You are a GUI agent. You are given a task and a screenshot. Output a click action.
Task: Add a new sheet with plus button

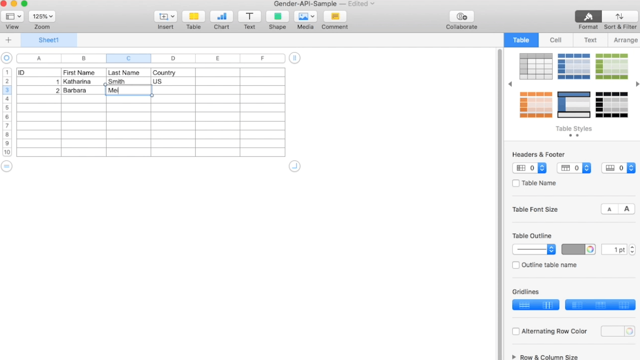pos(9,40)
